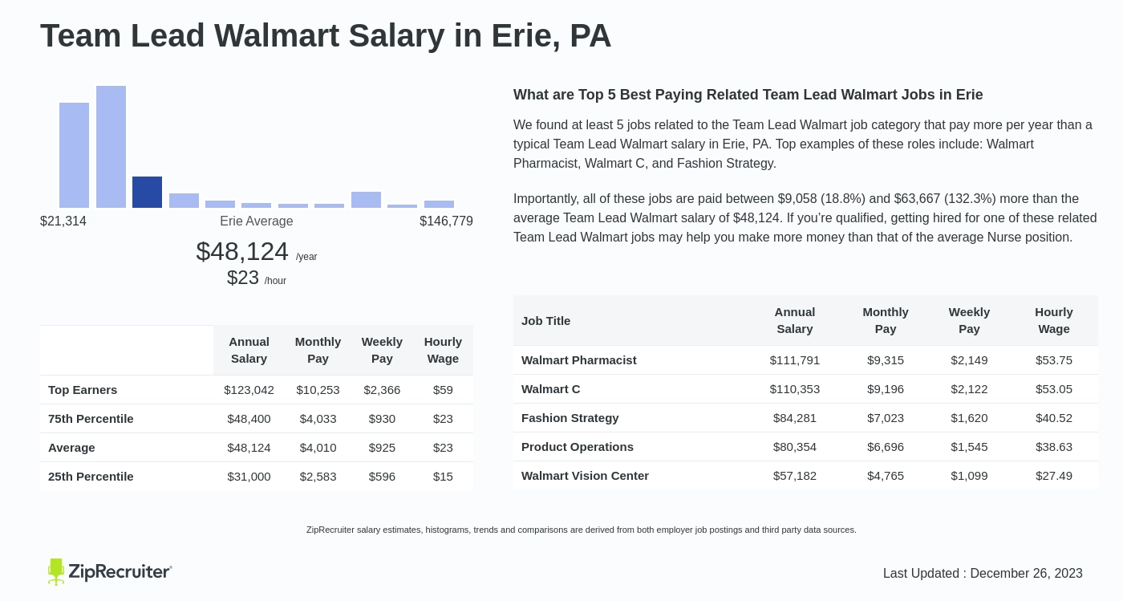Select the $21,314 minimum salary label
The height and width of the screenshot is (601, 1123).
click(x=63, y=221)
